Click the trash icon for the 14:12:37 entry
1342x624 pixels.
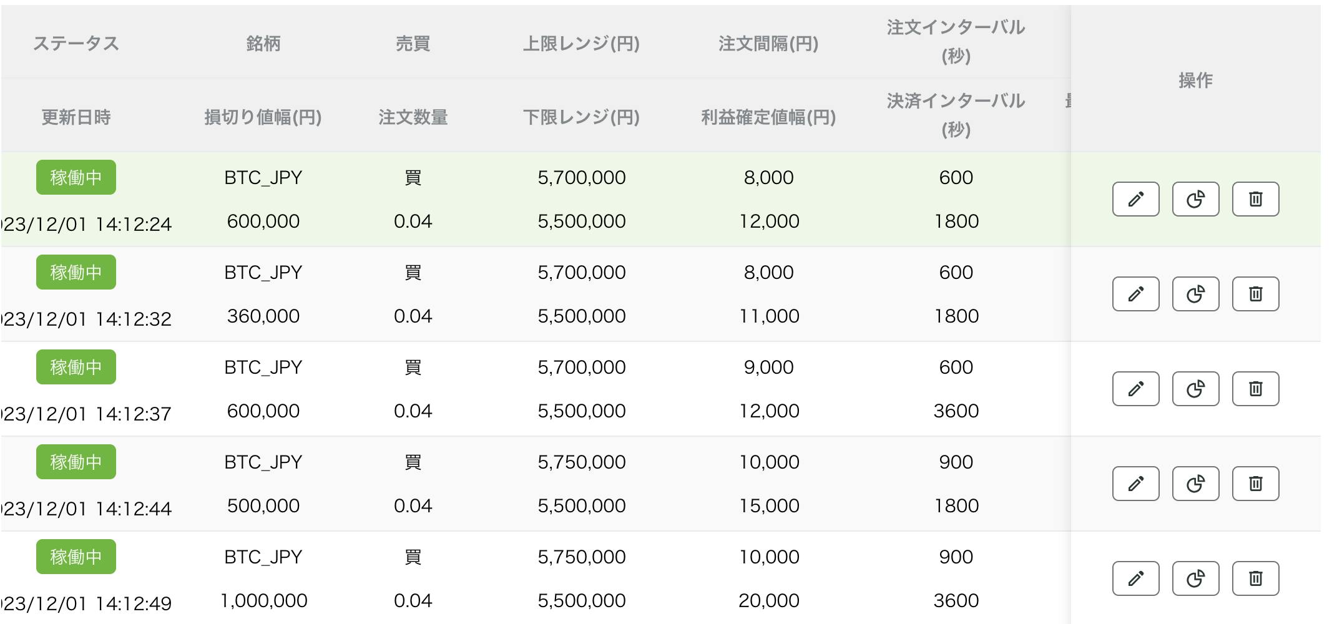(1256, 388)
